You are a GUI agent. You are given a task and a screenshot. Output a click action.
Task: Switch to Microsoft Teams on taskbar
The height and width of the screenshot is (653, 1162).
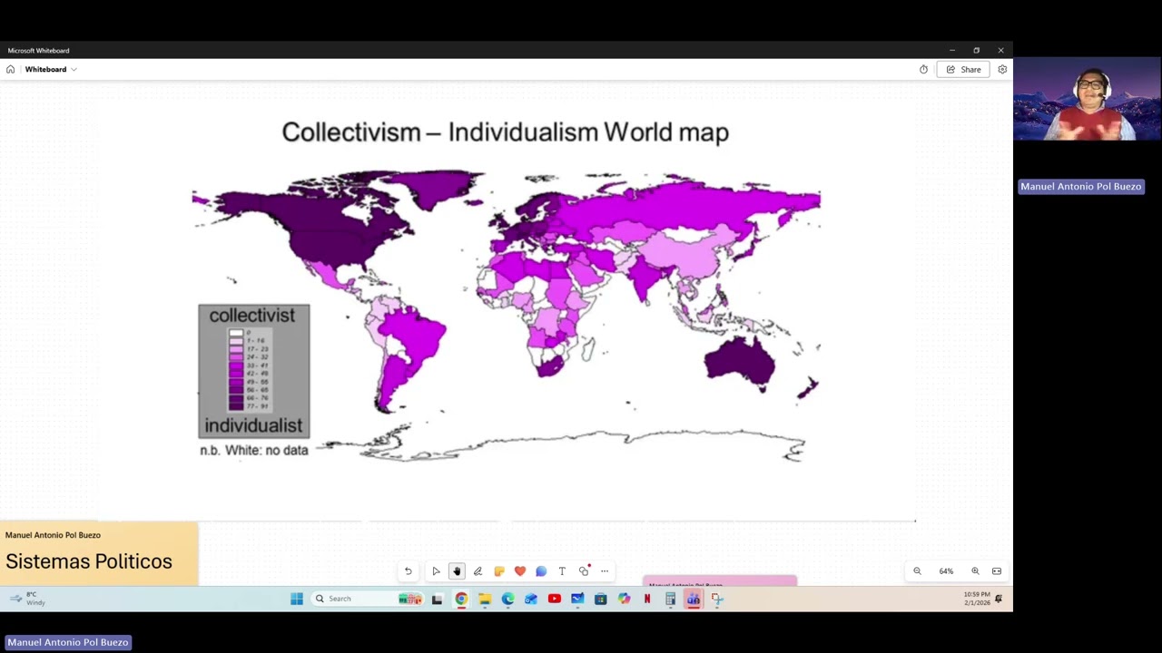[694, 599]
